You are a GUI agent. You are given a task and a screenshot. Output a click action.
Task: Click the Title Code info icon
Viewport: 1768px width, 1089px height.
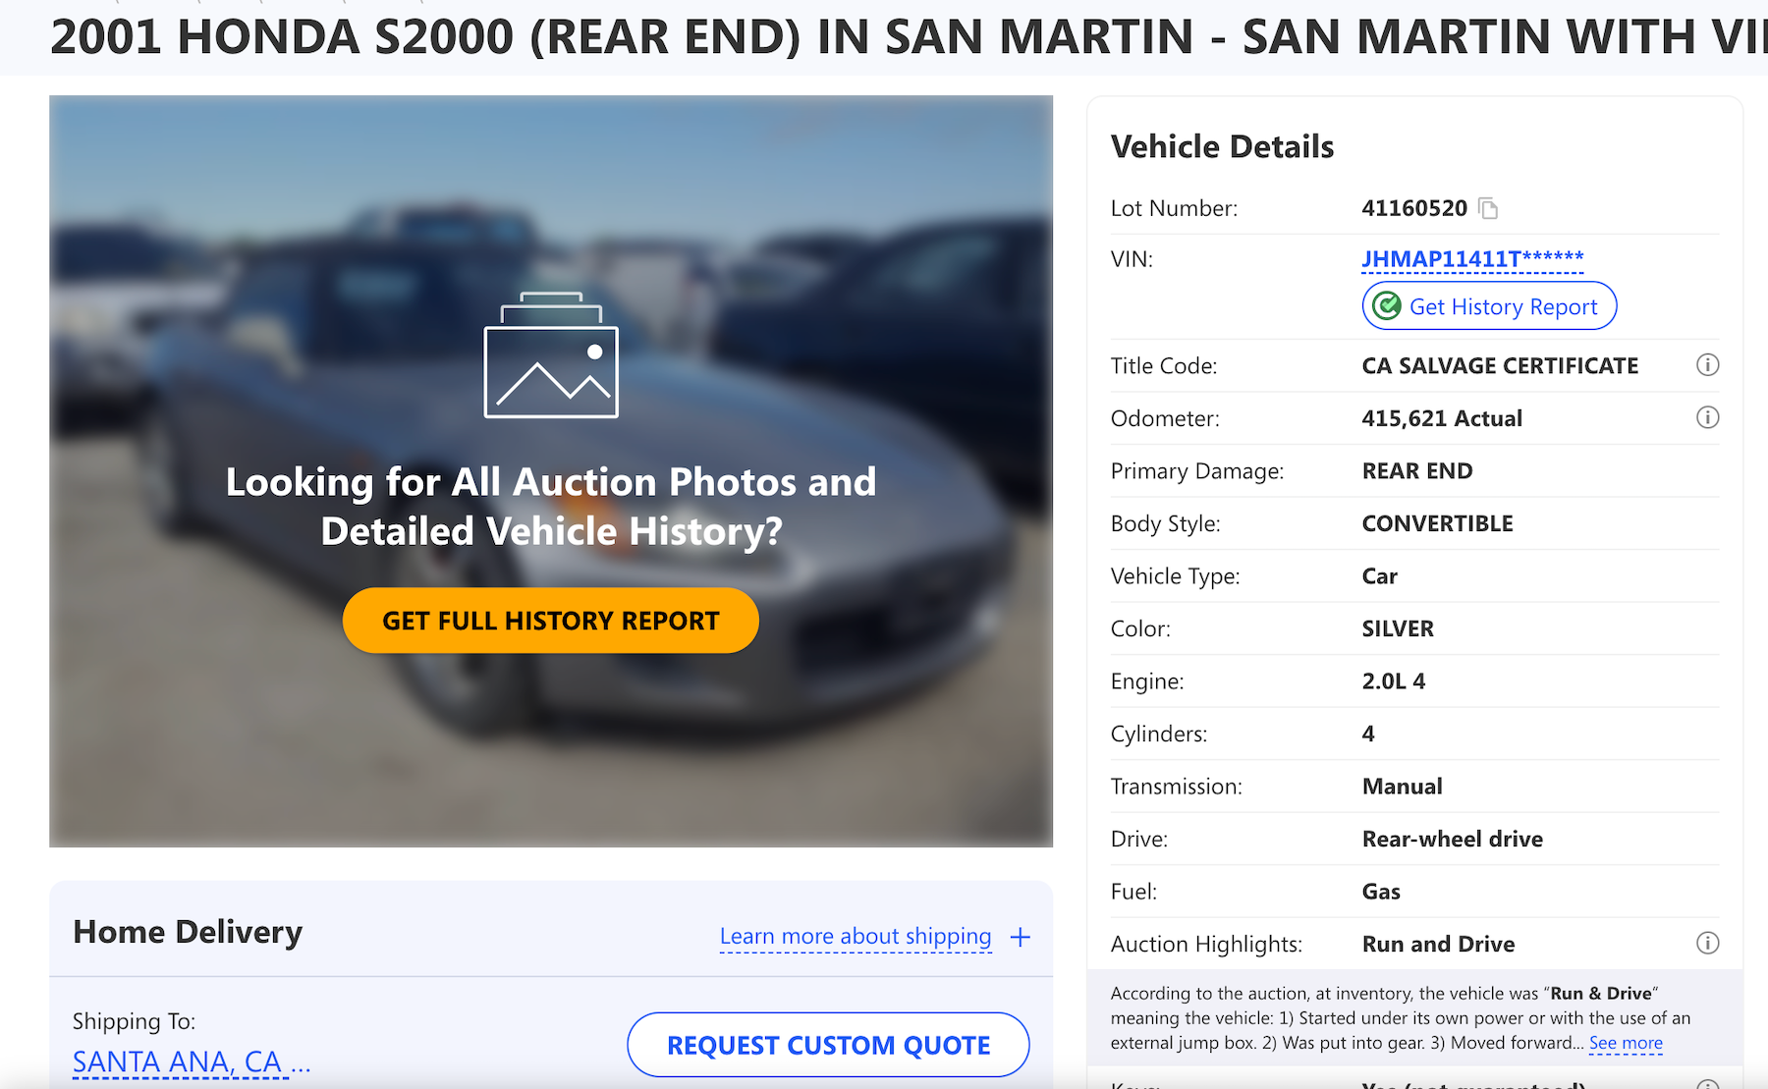tap(1707, 365)
